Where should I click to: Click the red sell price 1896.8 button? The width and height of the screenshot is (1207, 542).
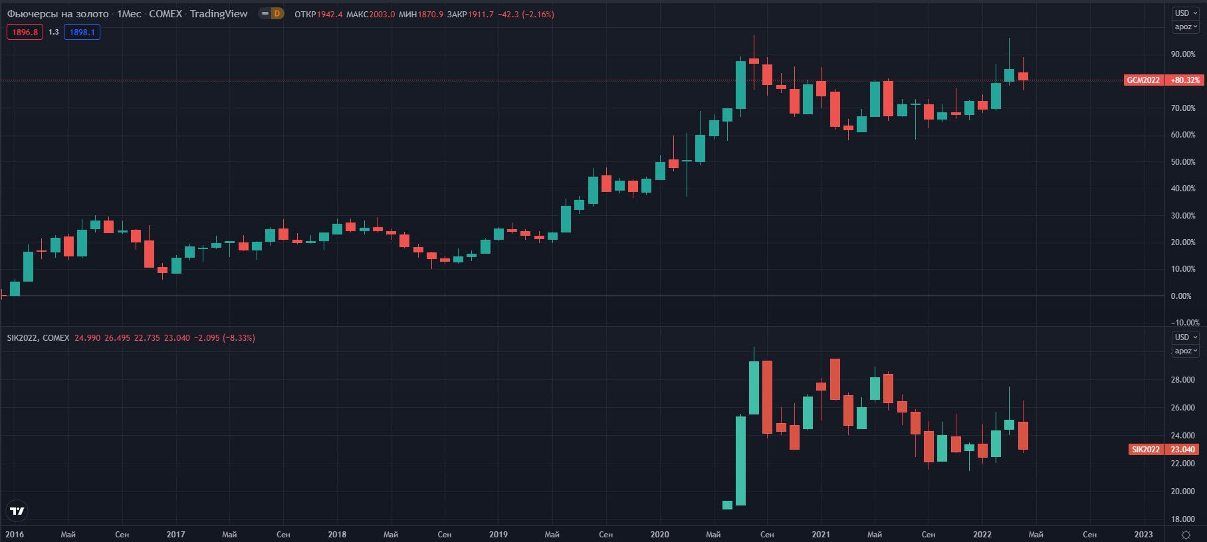[25, 32]
